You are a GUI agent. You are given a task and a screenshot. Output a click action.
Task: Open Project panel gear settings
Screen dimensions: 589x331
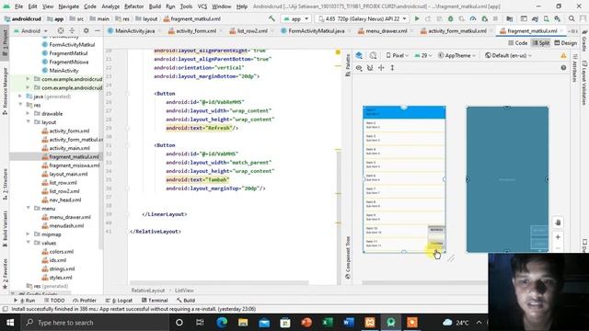tap(86, 30)
